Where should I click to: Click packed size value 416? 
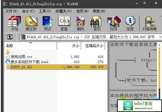click(x=100, y=57)
